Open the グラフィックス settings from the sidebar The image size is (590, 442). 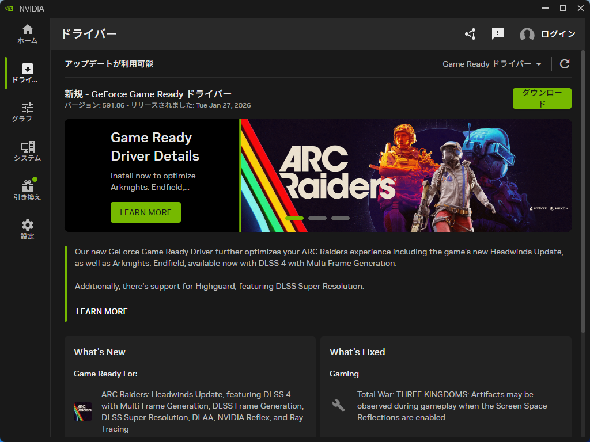coord(27,111)
